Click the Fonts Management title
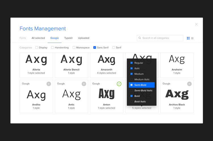 point(43,29)
